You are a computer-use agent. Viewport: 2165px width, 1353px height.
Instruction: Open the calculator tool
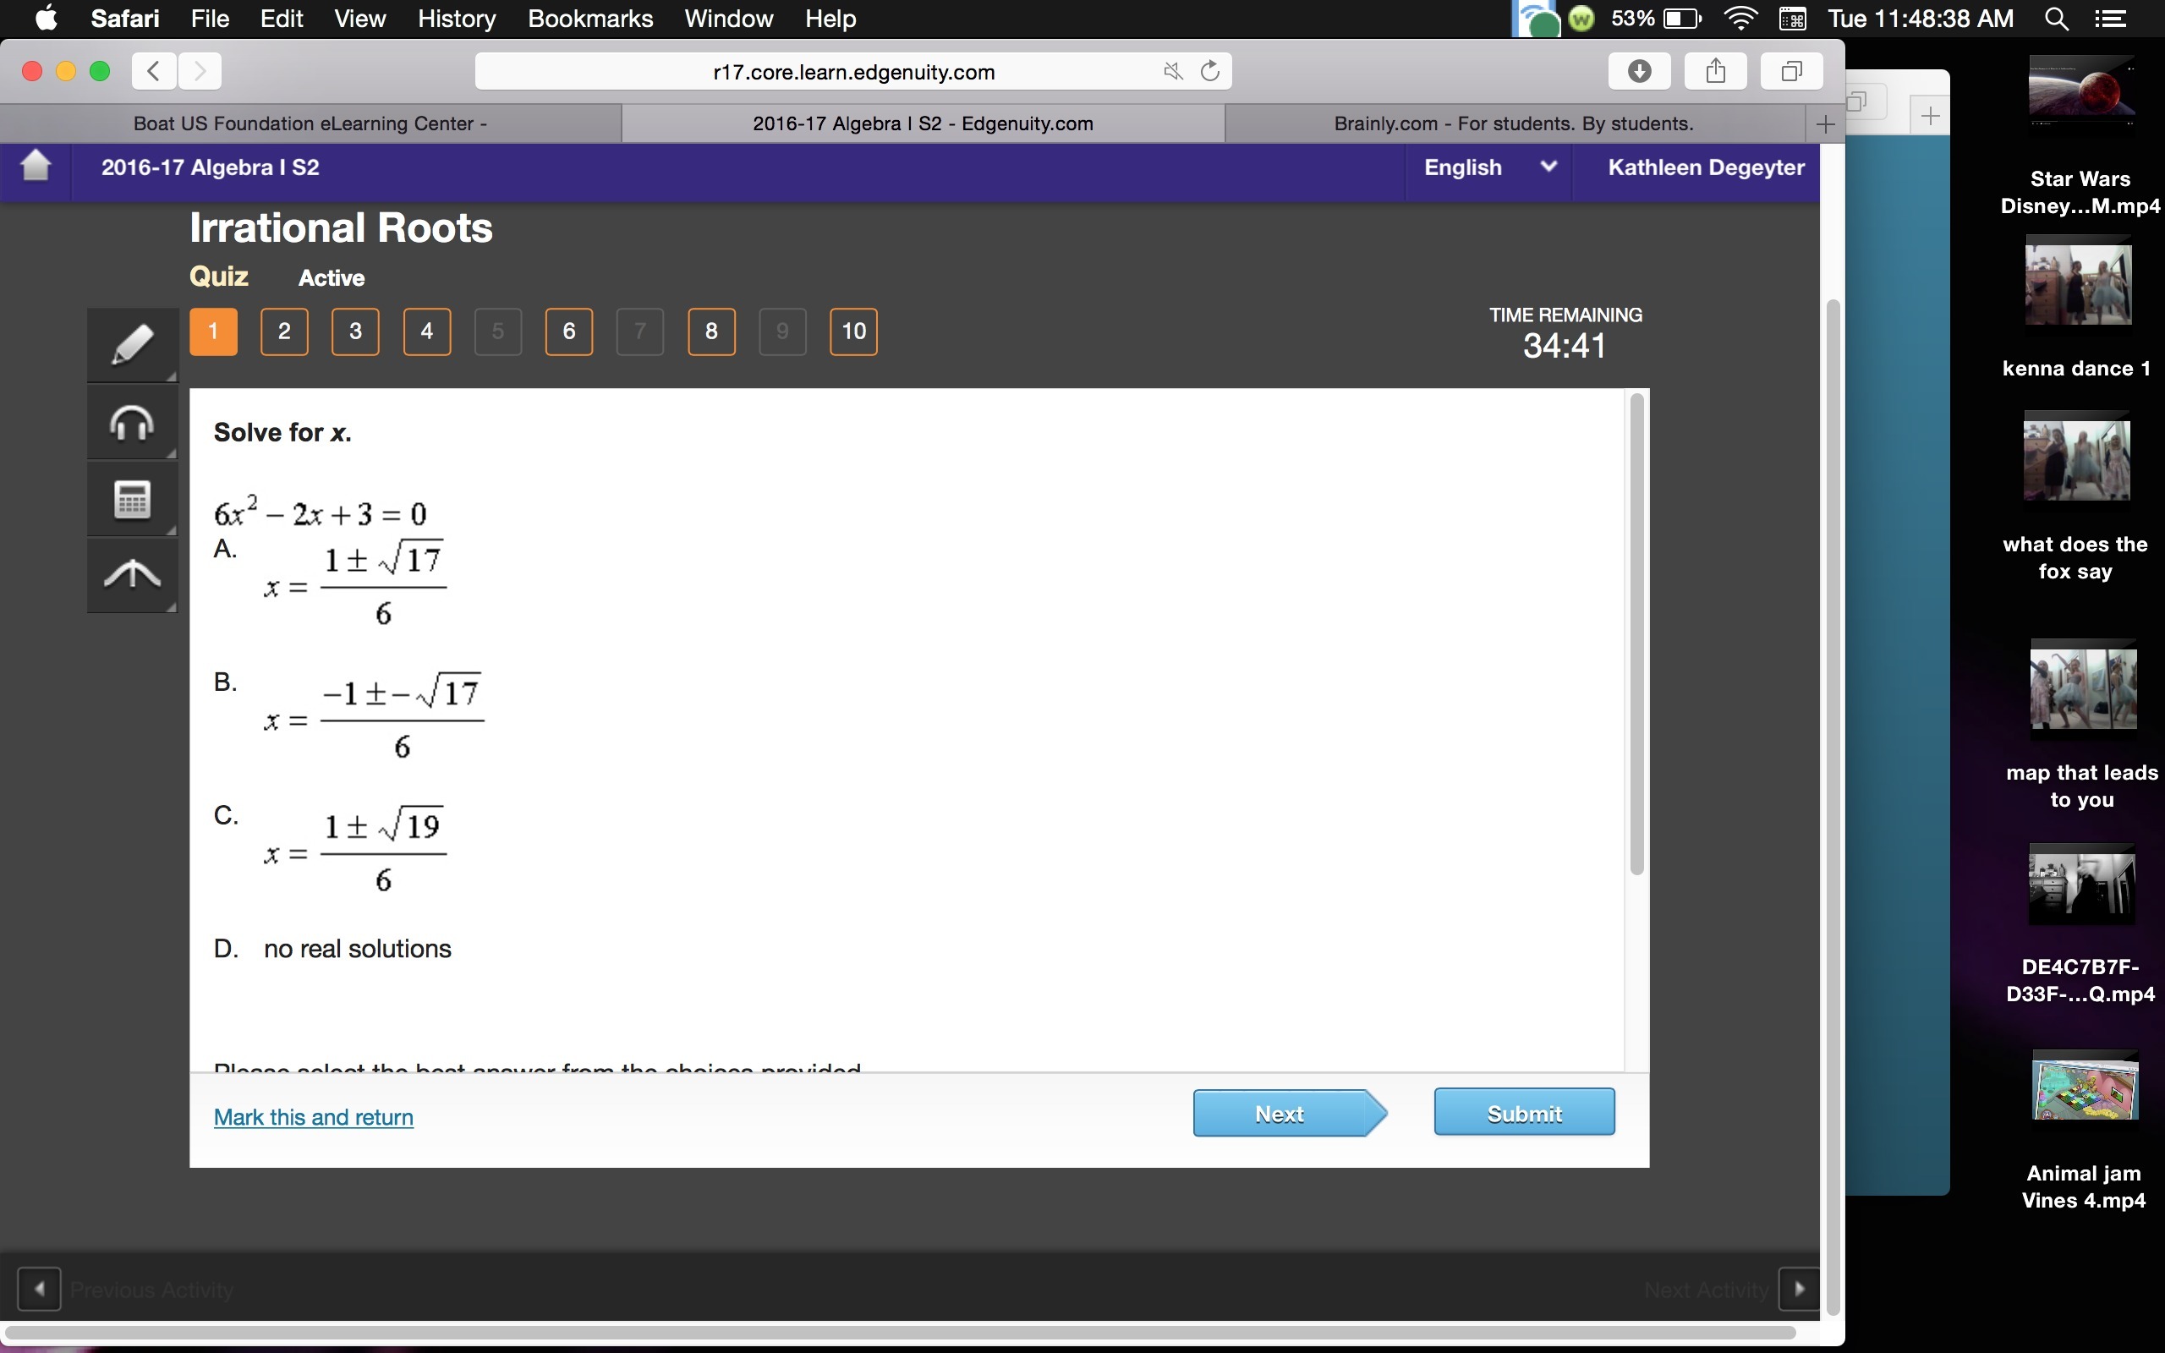(132, 499)
